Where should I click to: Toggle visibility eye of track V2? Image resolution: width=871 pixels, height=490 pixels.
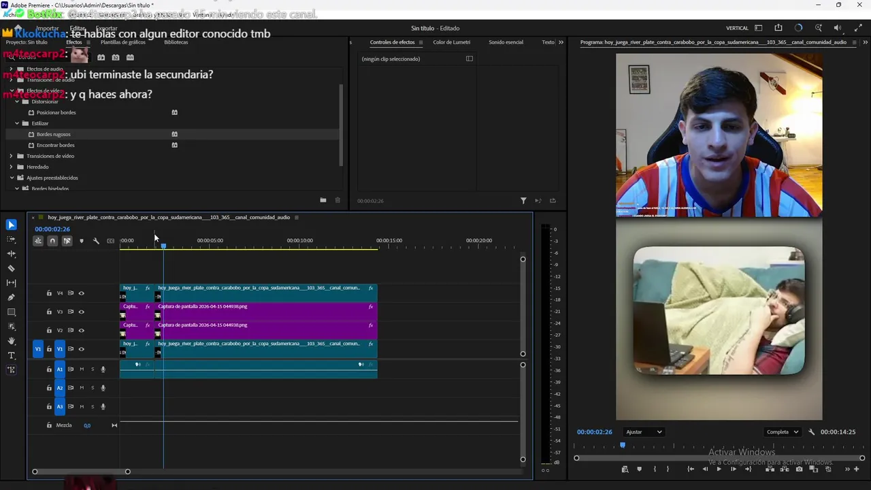[x=81, y=330]
